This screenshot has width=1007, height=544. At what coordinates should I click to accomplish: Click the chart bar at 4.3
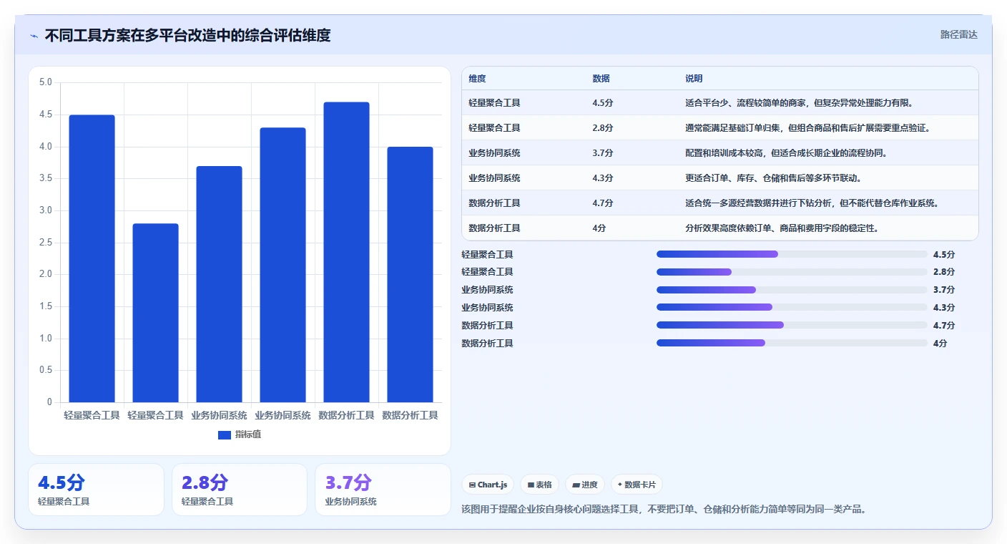[x=283, y=265]
